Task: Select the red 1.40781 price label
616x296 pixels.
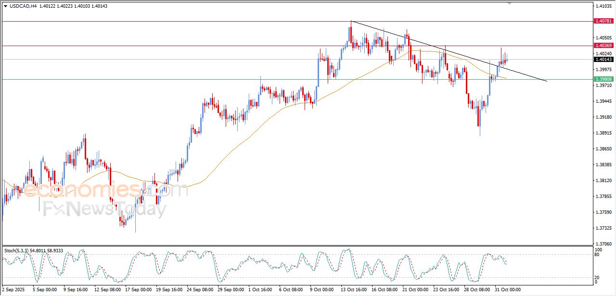Action: click(603, 21)
